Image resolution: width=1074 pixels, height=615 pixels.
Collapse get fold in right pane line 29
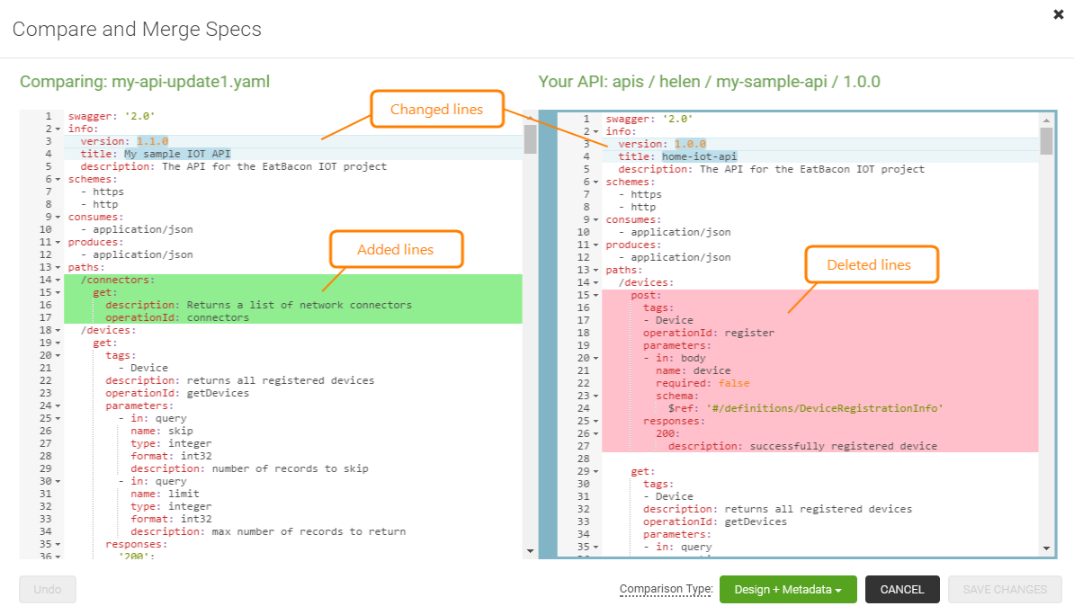595,472
